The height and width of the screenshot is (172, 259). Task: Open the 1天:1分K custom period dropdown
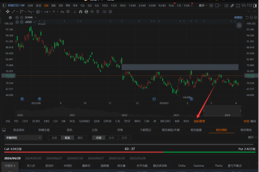coord(185,6)
